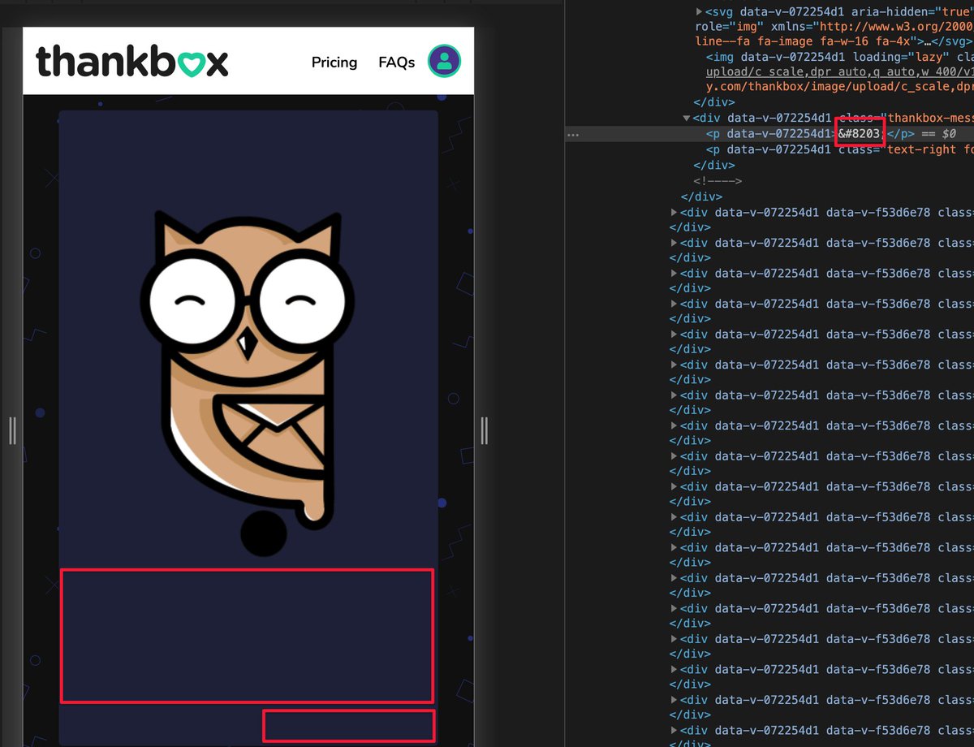Image resolution: width=974 pixels, height=747 pixels.
Task: Open the Pricing page
Action: (x=334, y=63)
